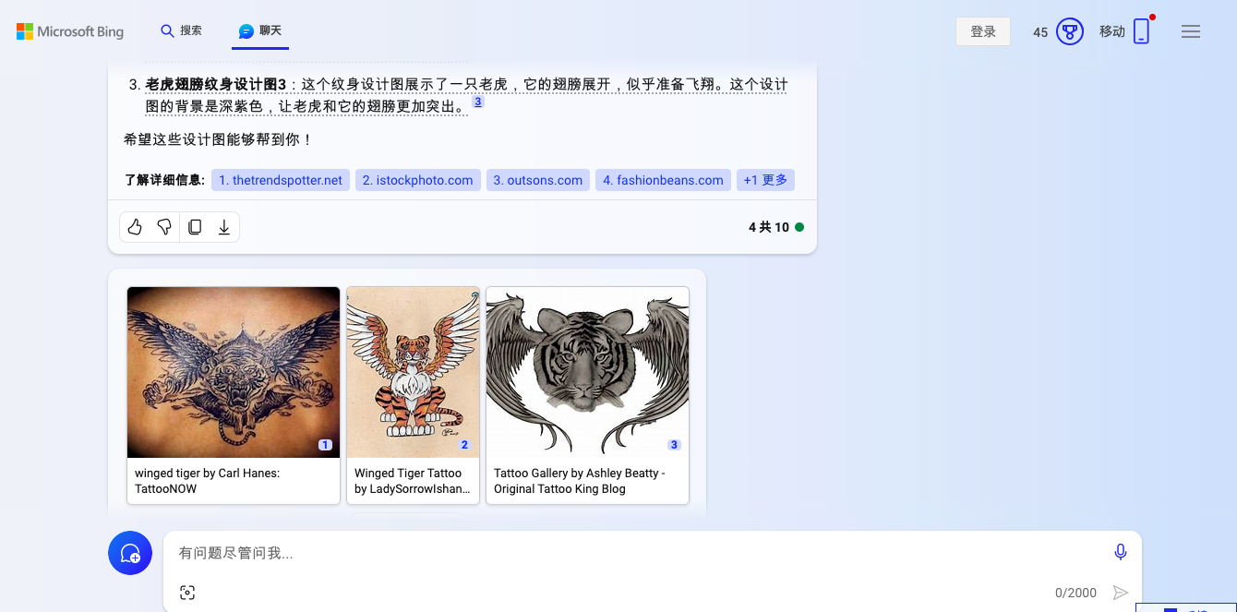Send the message with arrow icon
The height and width of the screenshot is (612, 1237).
(x=1121, y=593)
